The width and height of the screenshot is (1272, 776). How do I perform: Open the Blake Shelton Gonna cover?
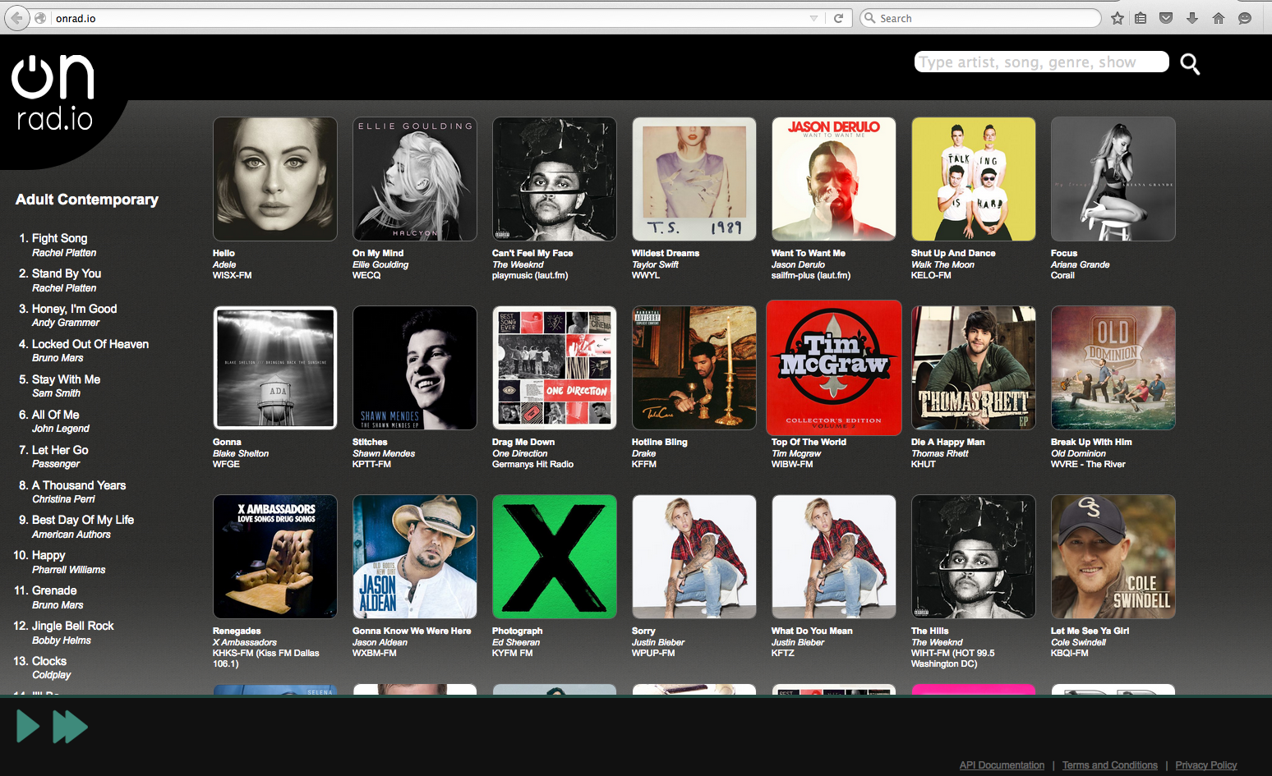pos(275,368)
